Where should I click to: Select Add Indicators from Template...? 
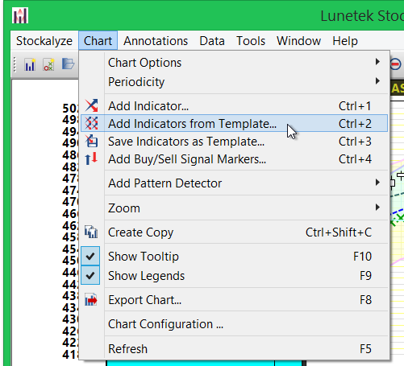coord(234,123)
